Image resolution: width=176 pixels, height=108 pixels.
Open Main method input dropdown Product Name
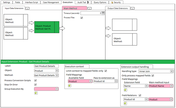161,86
